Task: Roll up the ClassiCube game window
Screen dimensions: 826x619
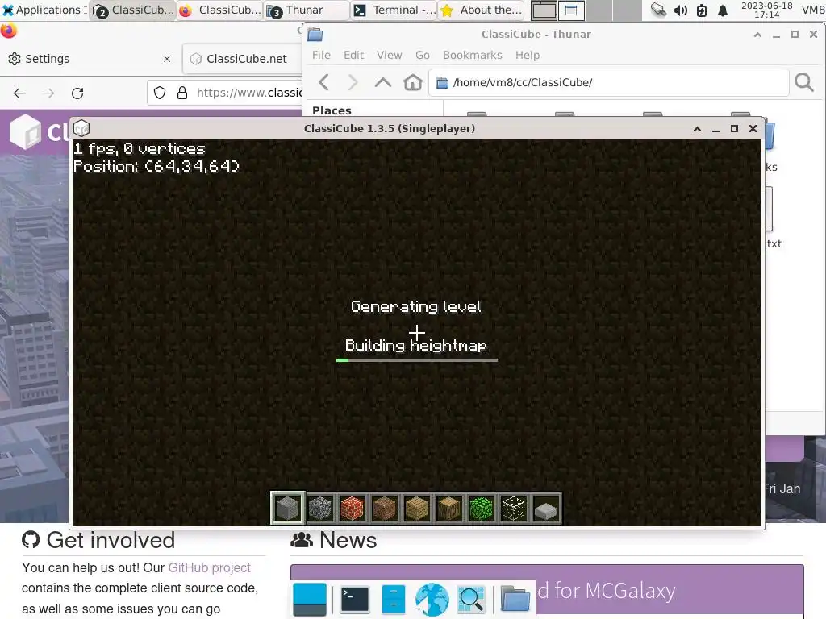Action: pos(697,129)
